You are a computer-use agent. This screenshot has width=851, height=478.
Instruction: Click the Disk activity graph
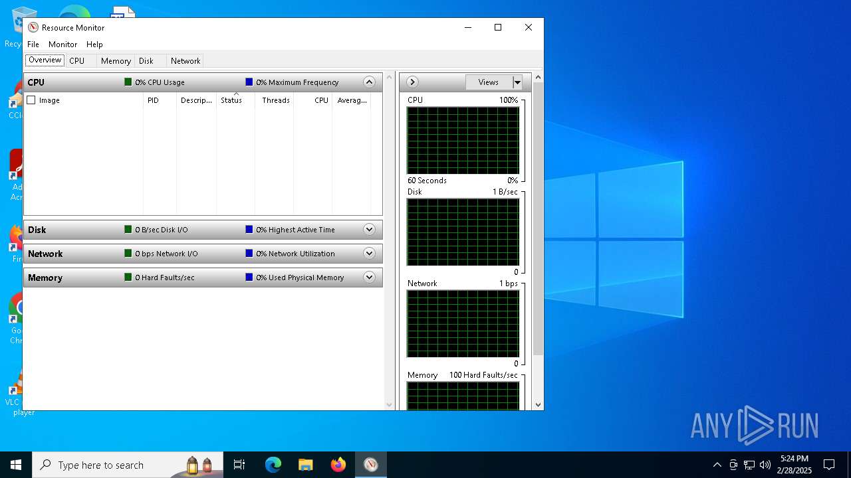pyautogui.click(x=463, y=232)
